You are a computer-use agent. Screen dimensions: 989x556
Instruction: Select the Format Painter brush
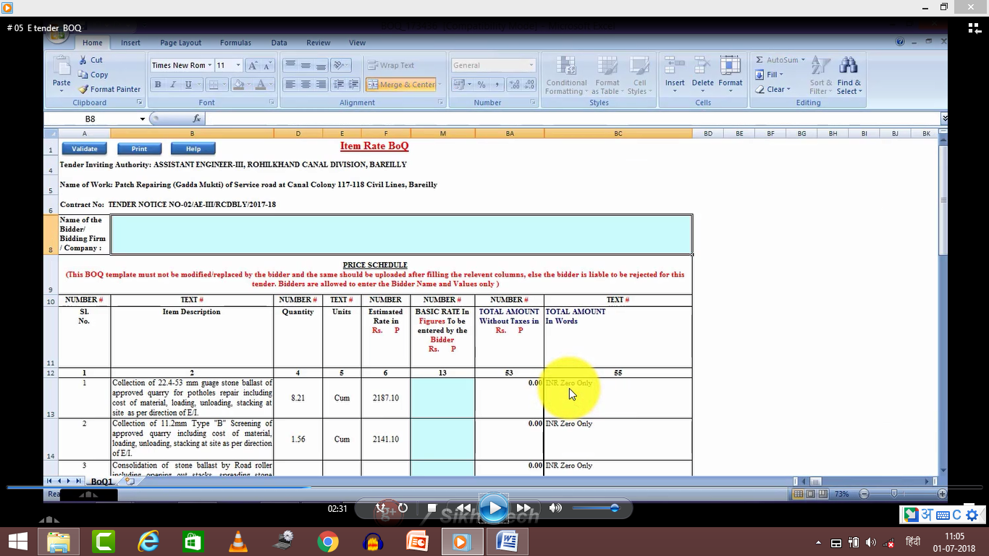83,89
